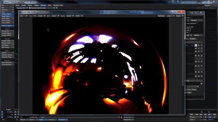The height and width of the screenshot is (122, 218).
Task: Open the Edit dropdown in the sidebar
Action: pyautogui.click(x=7, y=7)
